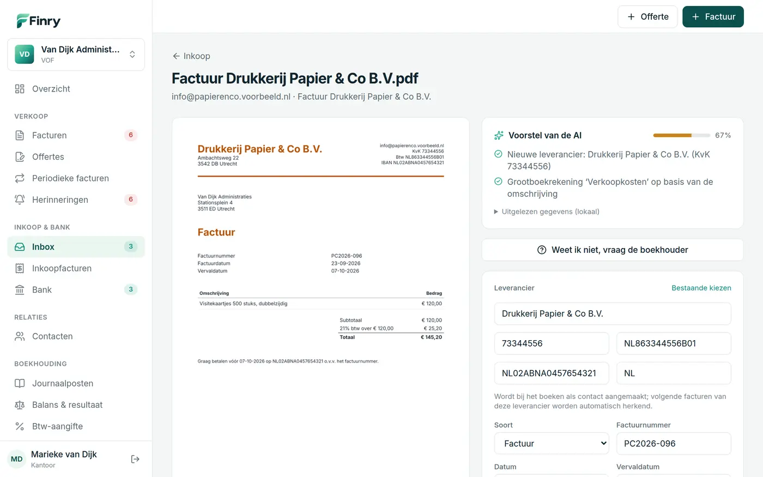Click the Bank badge showing 3
This screenshot has height=477, width=763.
point(131,289)
